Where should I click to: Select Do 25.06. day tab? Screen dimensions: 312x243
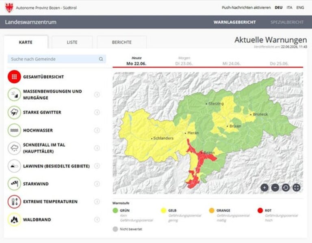click(279, 63)
